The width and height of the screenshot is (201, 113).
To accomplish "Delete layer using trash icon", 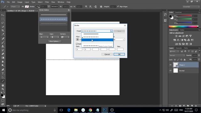I will (x=196, y=106).
